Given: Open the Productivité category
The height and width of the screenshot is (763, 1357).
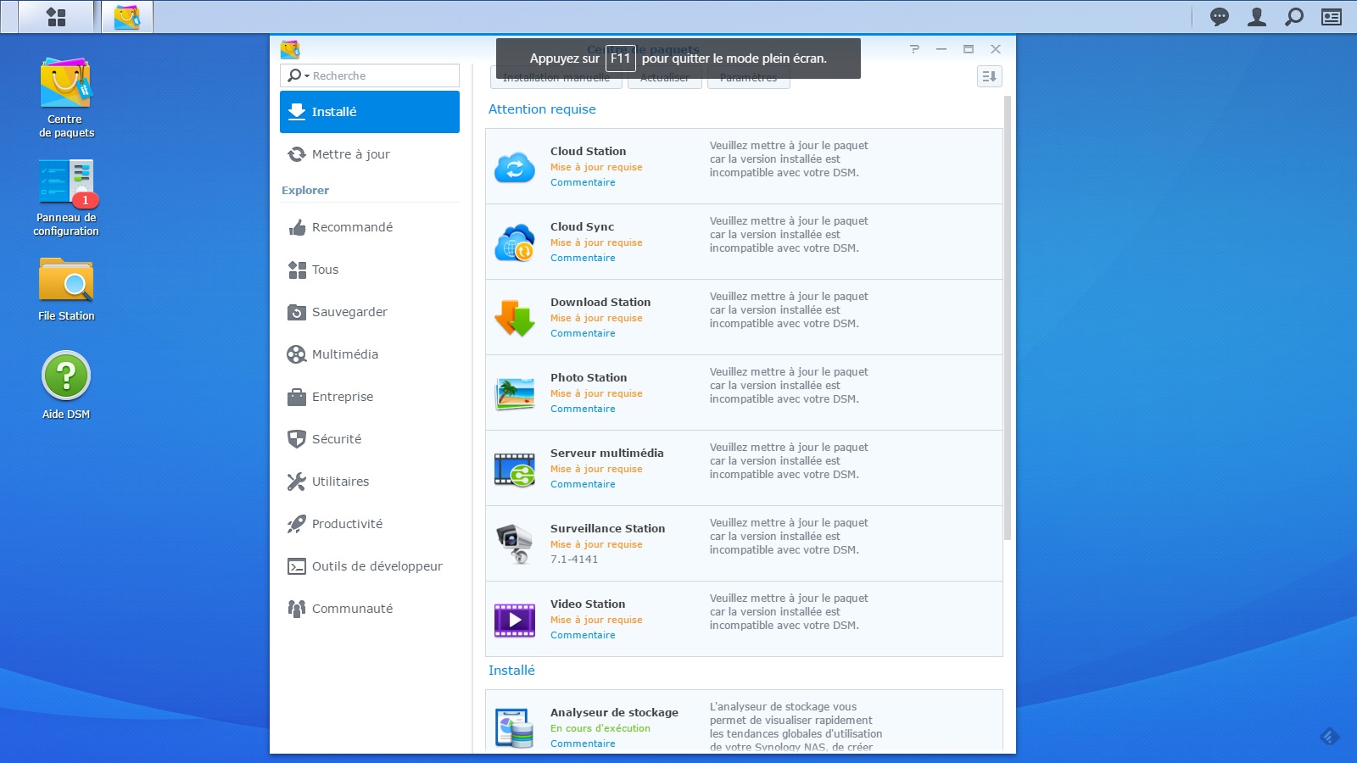Looking at the screenshot, I should coord(370,524).
